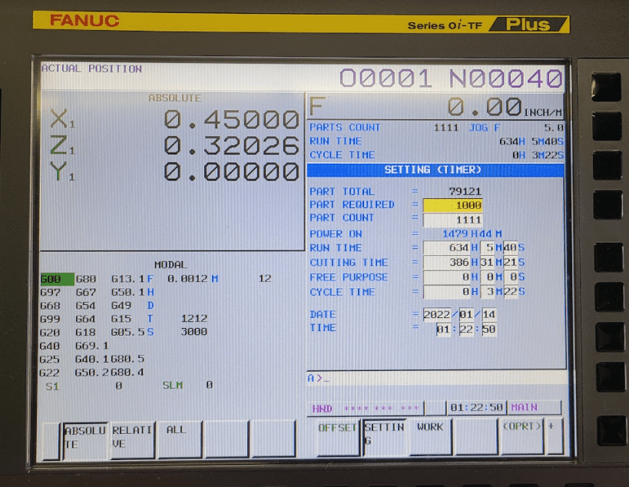Select the RUN TIME minutes field in timer settings
Image resolution: width=629 pixels, height=487 pixels.
(x=488, y=247)
